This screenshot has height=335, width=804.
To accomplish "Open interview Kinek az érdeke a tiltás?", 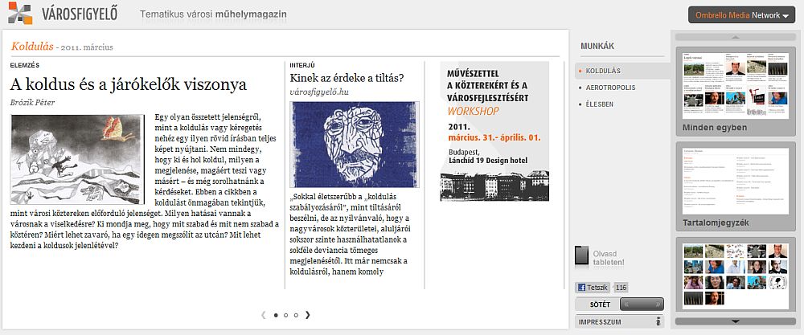I will click(347, 79).
